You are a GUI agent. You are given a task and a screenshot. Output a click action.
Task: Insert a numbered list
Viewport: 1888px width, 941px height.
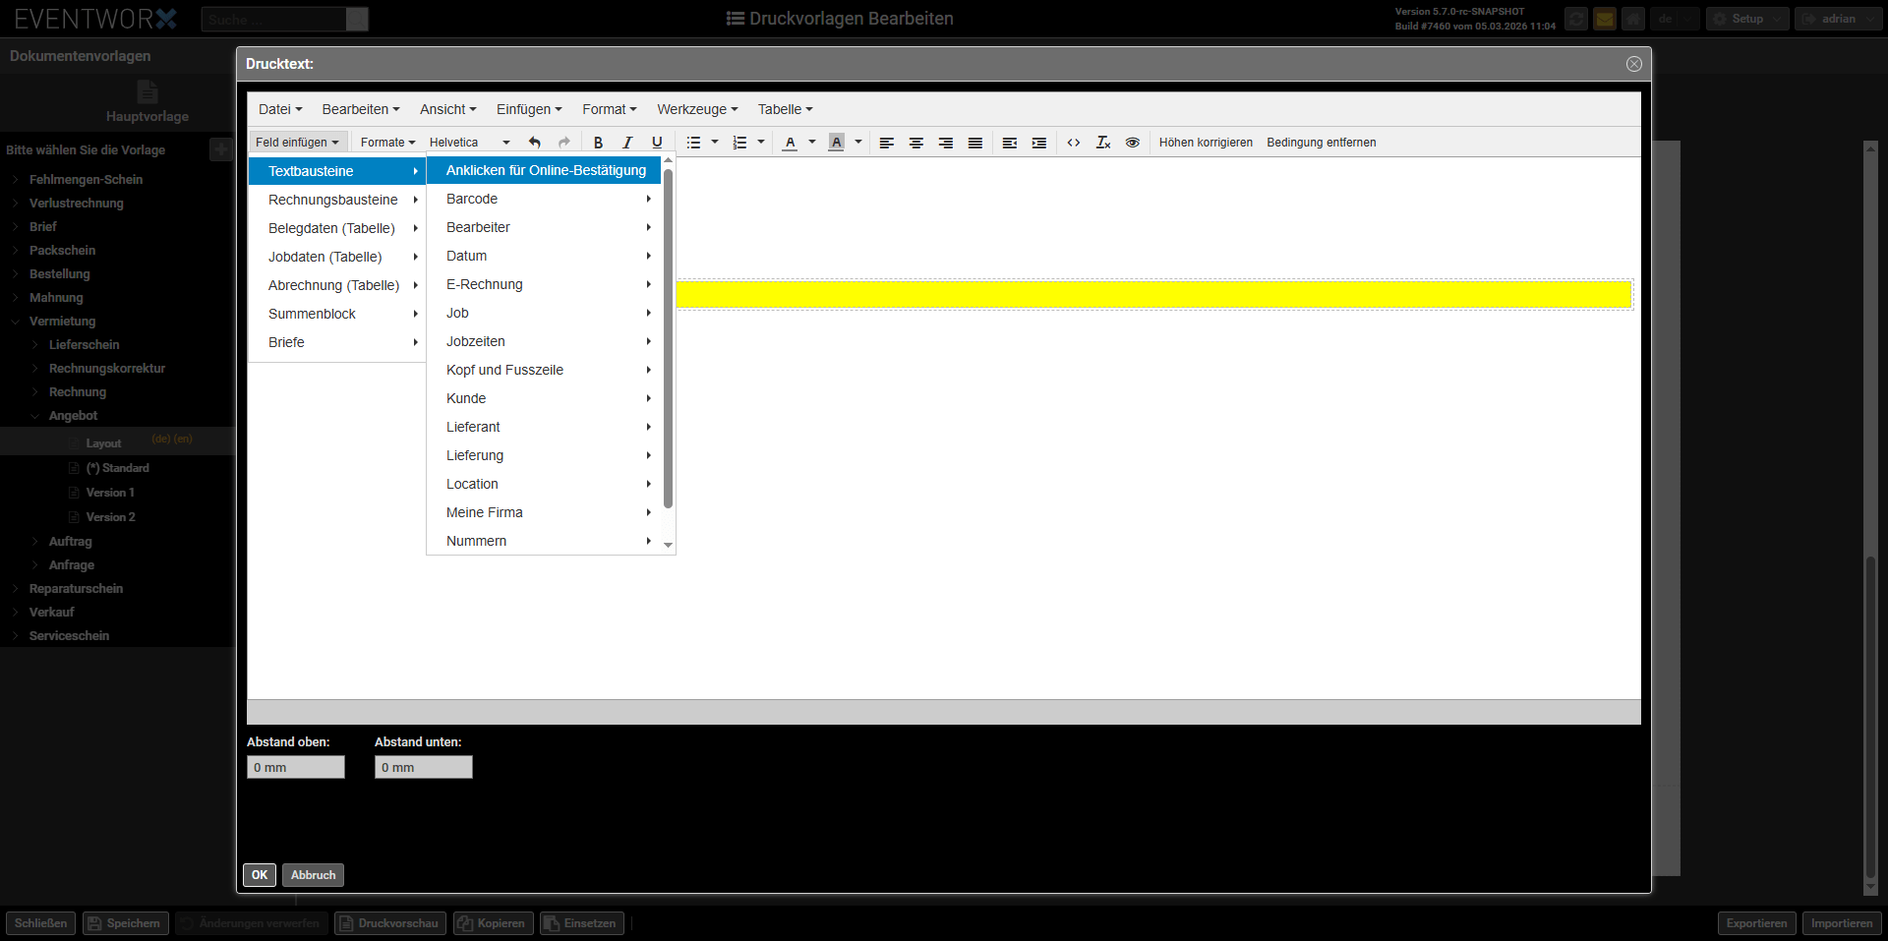coord(740,143)
